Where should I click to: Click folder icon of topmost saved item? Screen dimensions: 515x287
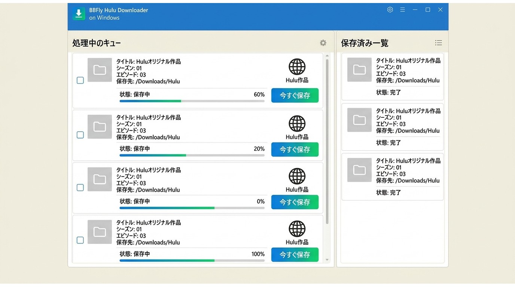pyautogui.click(x=359, y=70)
